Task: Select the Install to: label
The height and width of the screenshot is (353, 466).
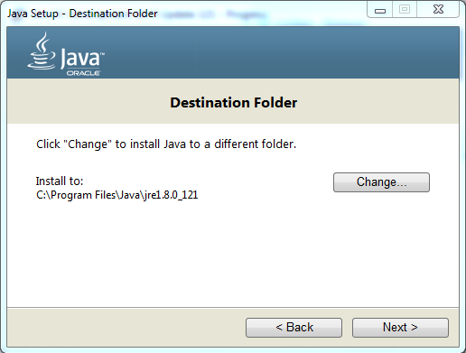Action: [60, 181]
